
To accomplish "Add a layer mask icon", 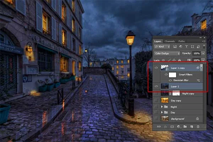I will [x=172, y=127].
